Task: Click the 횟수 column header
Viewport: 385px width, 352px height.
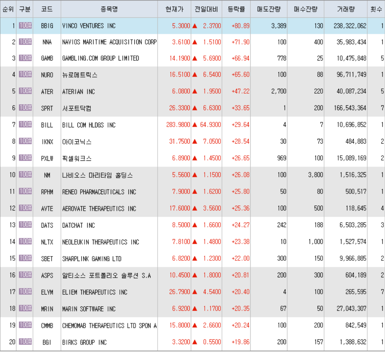Action: (x=376, y=9)
